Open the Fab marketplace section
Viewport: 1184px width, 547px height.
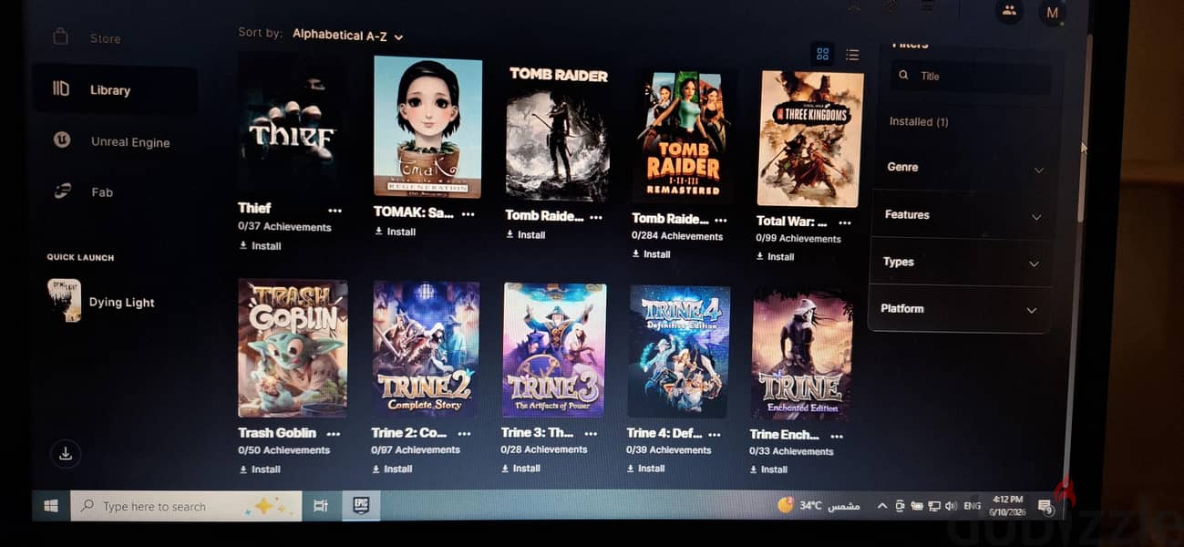coord(100,191)
